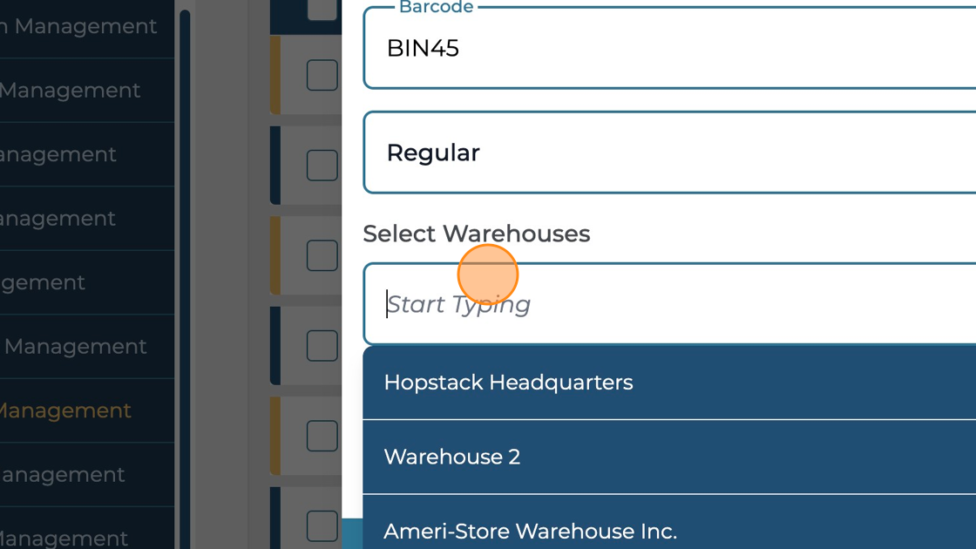
Task: Click the Select Warehouses label
Action: tap(476, 234)
